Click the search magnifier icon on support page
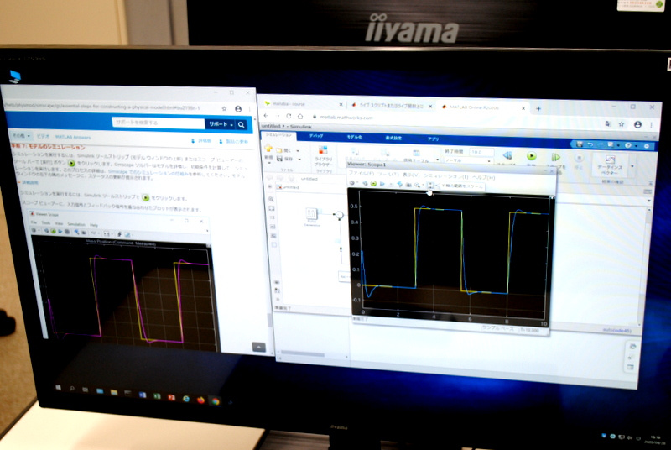 tap(242, 124)
